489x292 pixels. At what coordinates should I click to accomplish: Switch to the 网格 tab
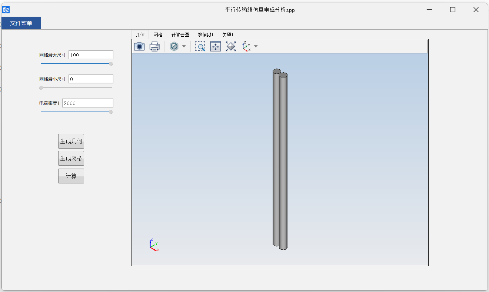[x=158, y=35]
